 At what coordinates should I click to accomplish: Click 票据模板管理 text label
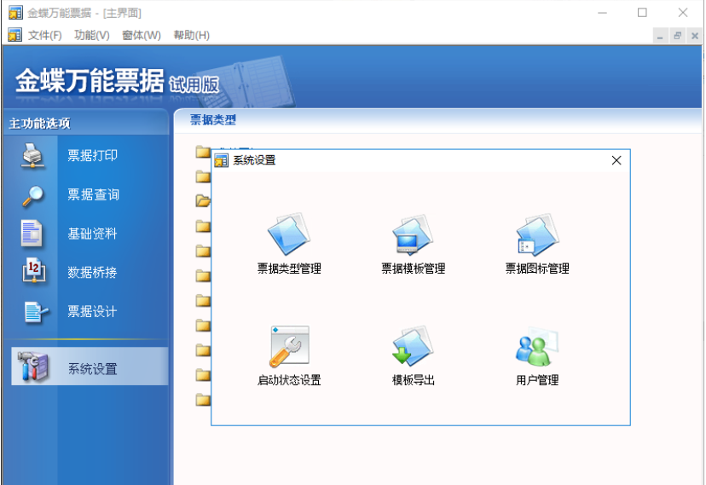(414, 268)
